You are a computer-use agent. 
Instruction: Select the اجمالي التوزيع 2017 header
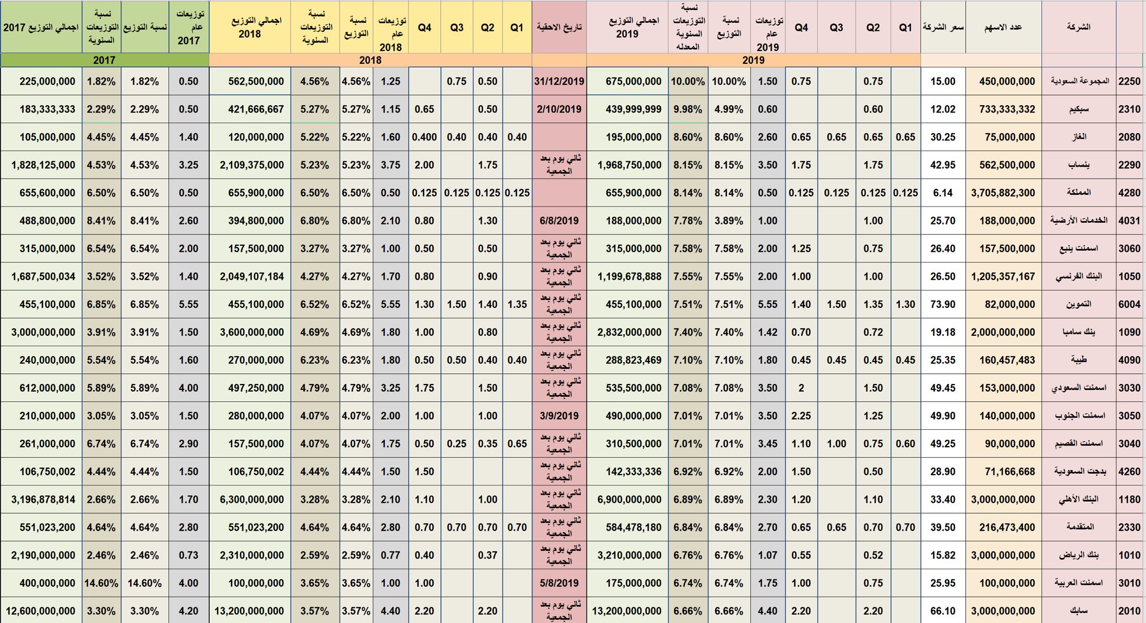pyautogui.click(x=41, y=27)
